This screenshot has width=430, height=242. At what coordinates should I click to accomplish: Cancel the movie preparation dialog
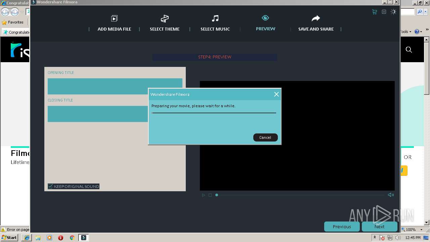pyautogui.click(x=265, y=137)
